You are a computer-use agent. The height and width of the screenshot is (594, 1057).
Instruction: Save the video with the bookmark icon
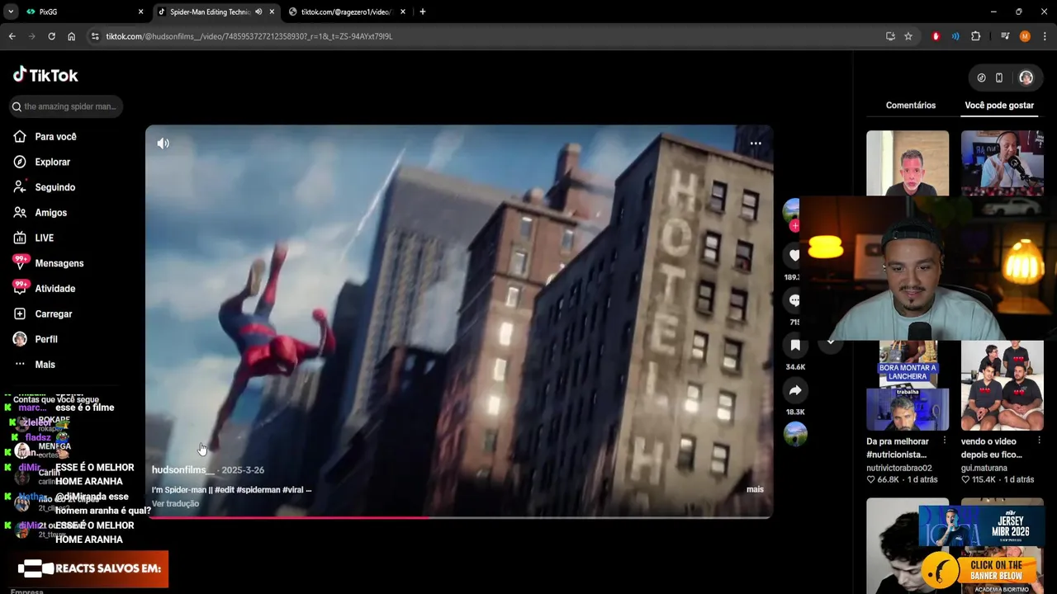click(794, 346)
